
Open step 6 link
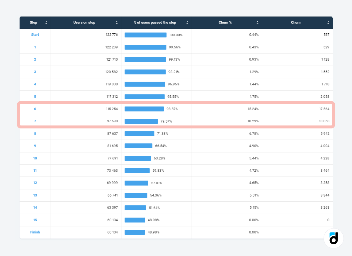(35, 109)
